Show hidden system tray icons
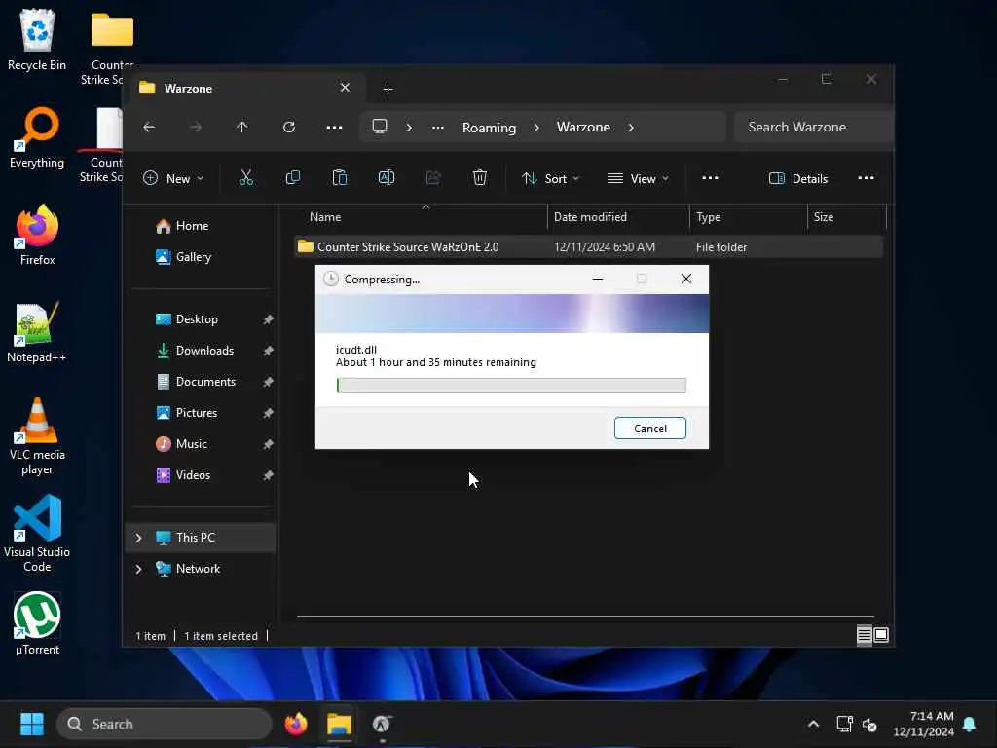This screenshot has height=748, width=997. pos(813,724)
